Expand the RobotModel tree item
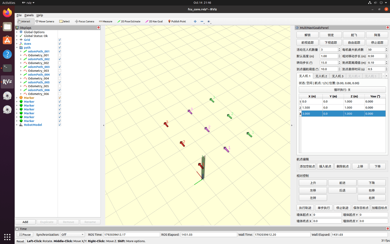Viewport: 390px width, 244px height. 17,125
